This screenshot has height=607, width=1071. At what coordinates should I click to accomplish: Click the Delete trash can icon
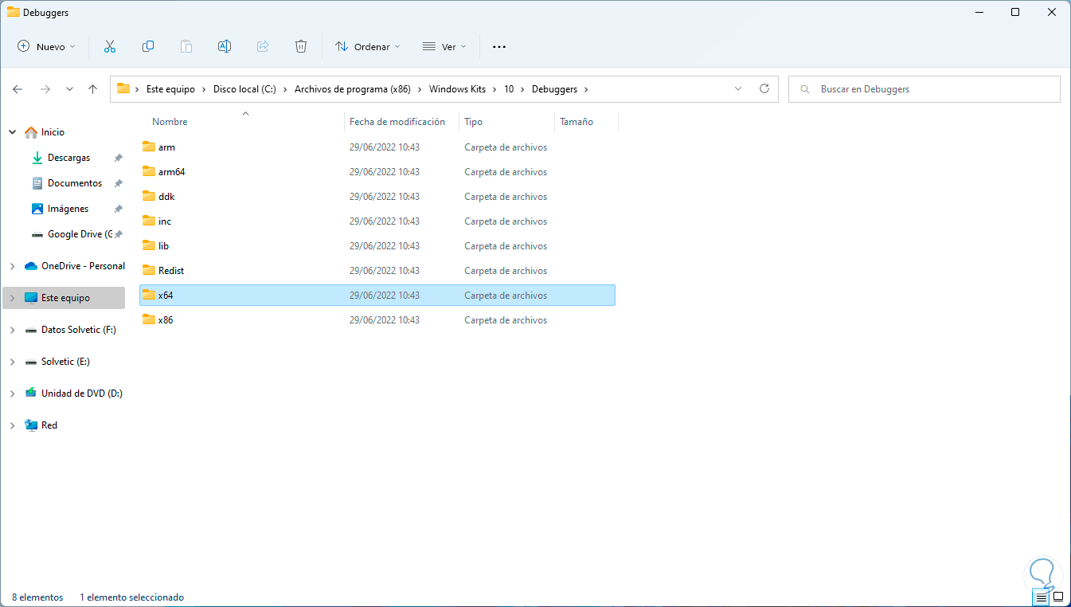point(301,47)
